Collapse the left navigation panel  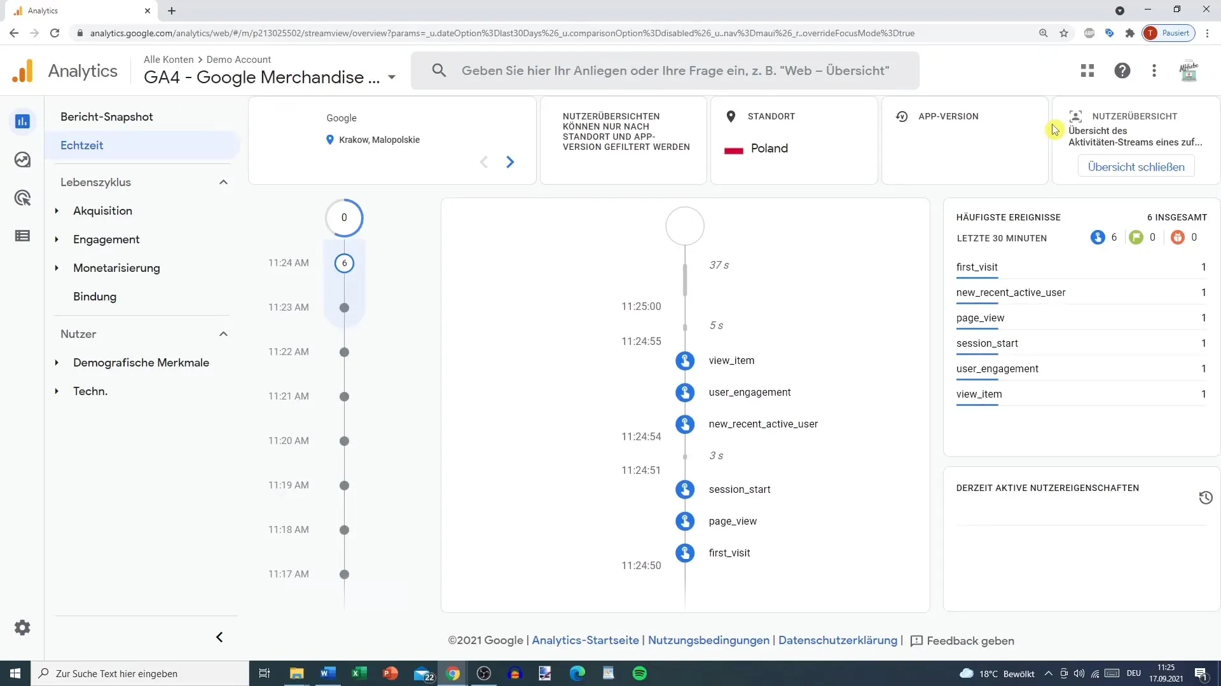coord(219,637)
